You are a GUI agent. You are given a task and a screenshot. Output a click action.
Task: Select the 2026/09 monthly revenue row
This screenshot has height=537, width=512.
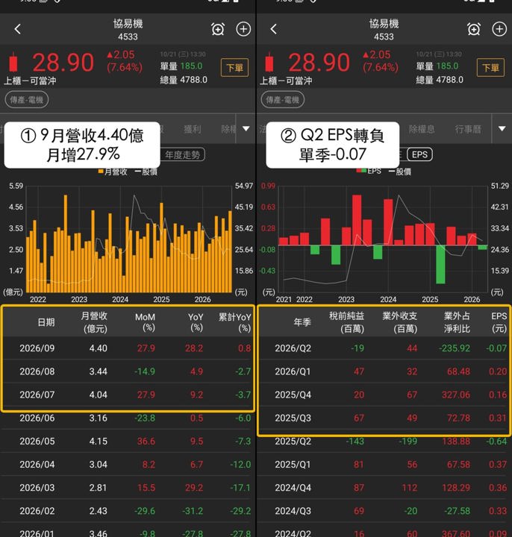tap(128, 348)
